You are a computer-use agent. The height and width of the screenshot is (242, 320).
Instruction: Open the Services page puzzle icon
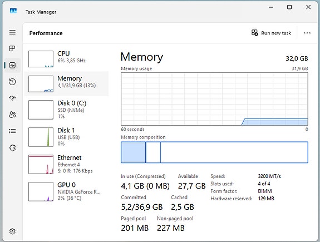point(12,148)
